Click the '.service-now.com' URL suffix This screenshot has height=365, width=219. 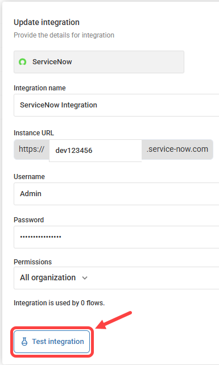(x=177, y=149)
